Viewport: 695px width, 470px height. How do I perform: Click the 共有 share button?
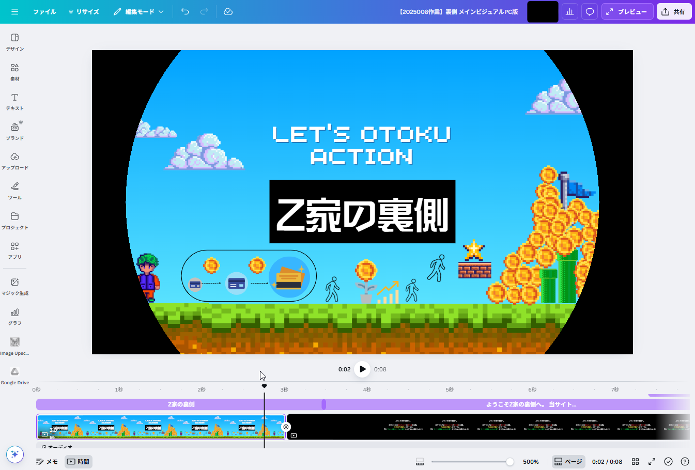tap(674, 11)
